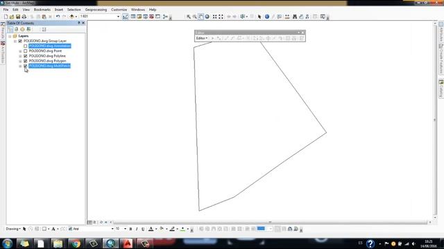Viewport: 444px width, 249px height.
Task: Open the Measure ruler tool
Action: click(x=287, y=17)
